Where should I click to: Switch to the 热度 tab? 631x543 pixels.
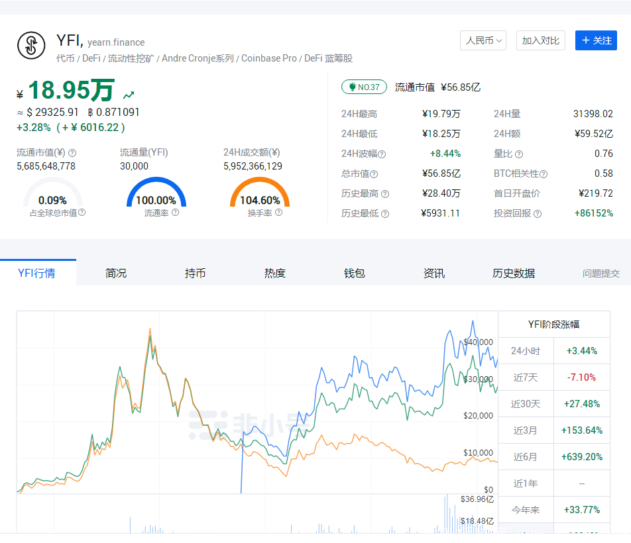275,273
